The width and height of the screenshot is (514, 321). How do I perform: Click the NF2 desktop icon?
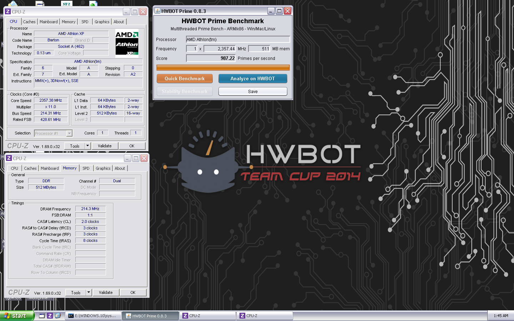(66, 3)
